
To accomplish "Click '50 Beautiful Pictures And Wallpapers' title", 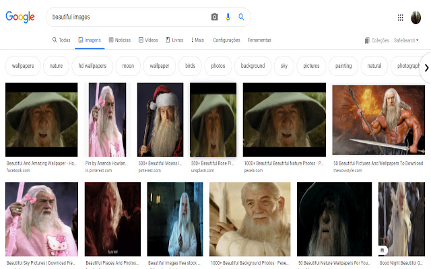I will click(378, 163).
